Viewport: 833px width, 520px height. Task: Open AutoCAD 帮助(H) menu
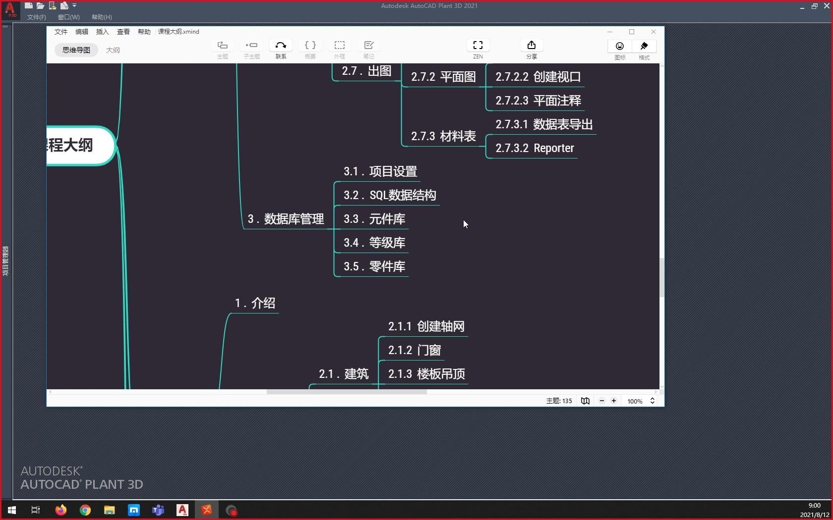tap(102, 17)
